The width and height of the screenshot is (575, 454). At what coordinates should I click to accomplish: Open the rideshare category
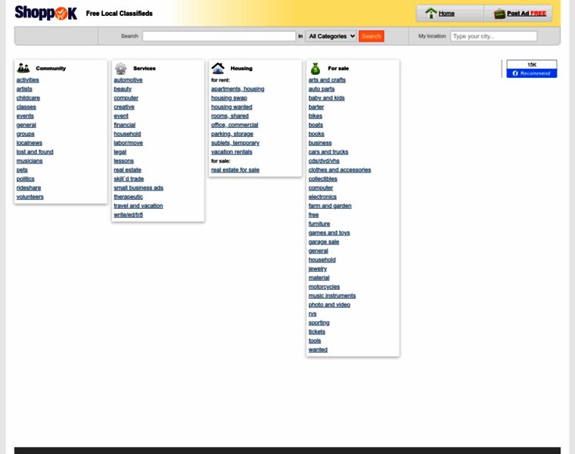29,188
